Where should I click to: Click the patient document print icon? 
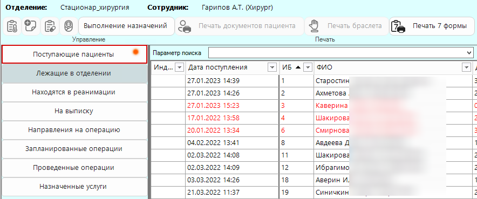185,26
